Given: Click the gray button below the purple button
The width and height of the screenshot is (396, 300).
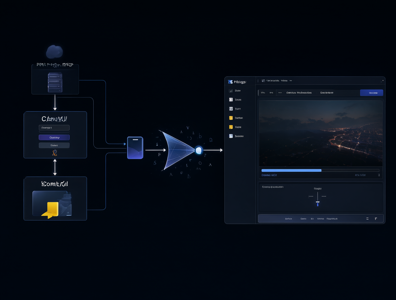Looking at the screenshot, I should click(54, 145).
